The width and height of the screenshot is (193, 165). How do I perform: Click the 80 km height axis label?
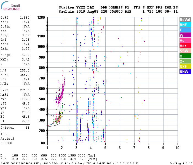click(43, 143)
